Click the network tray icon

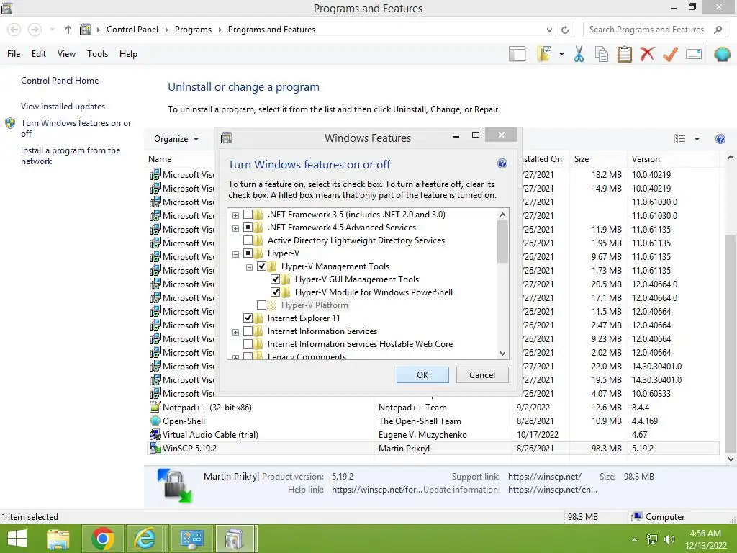point(652,539)
